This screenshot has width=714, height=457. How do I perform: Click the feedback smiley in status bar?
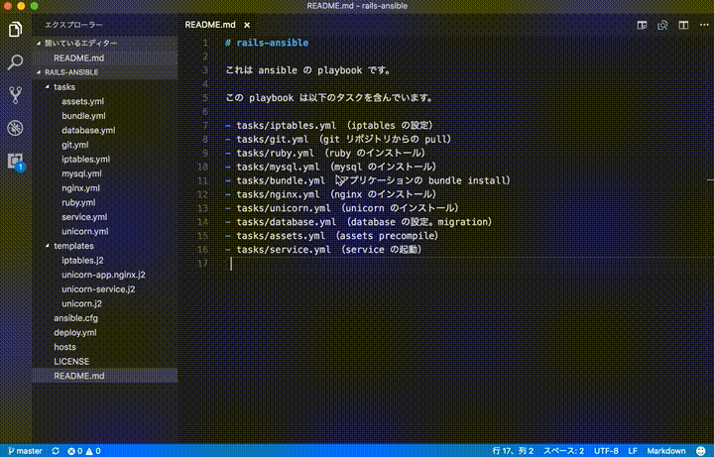click(700, 451)
